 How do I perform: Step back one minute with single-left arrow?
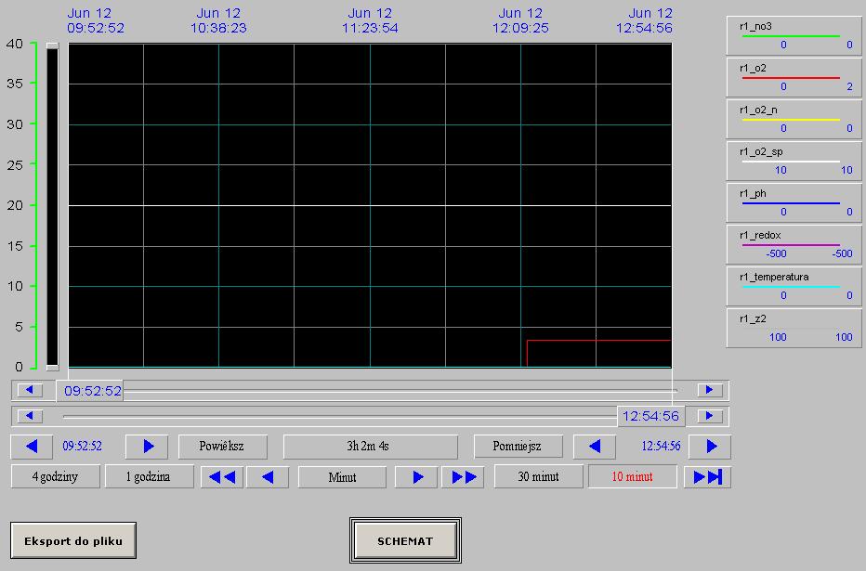click(x=268, y=476)
